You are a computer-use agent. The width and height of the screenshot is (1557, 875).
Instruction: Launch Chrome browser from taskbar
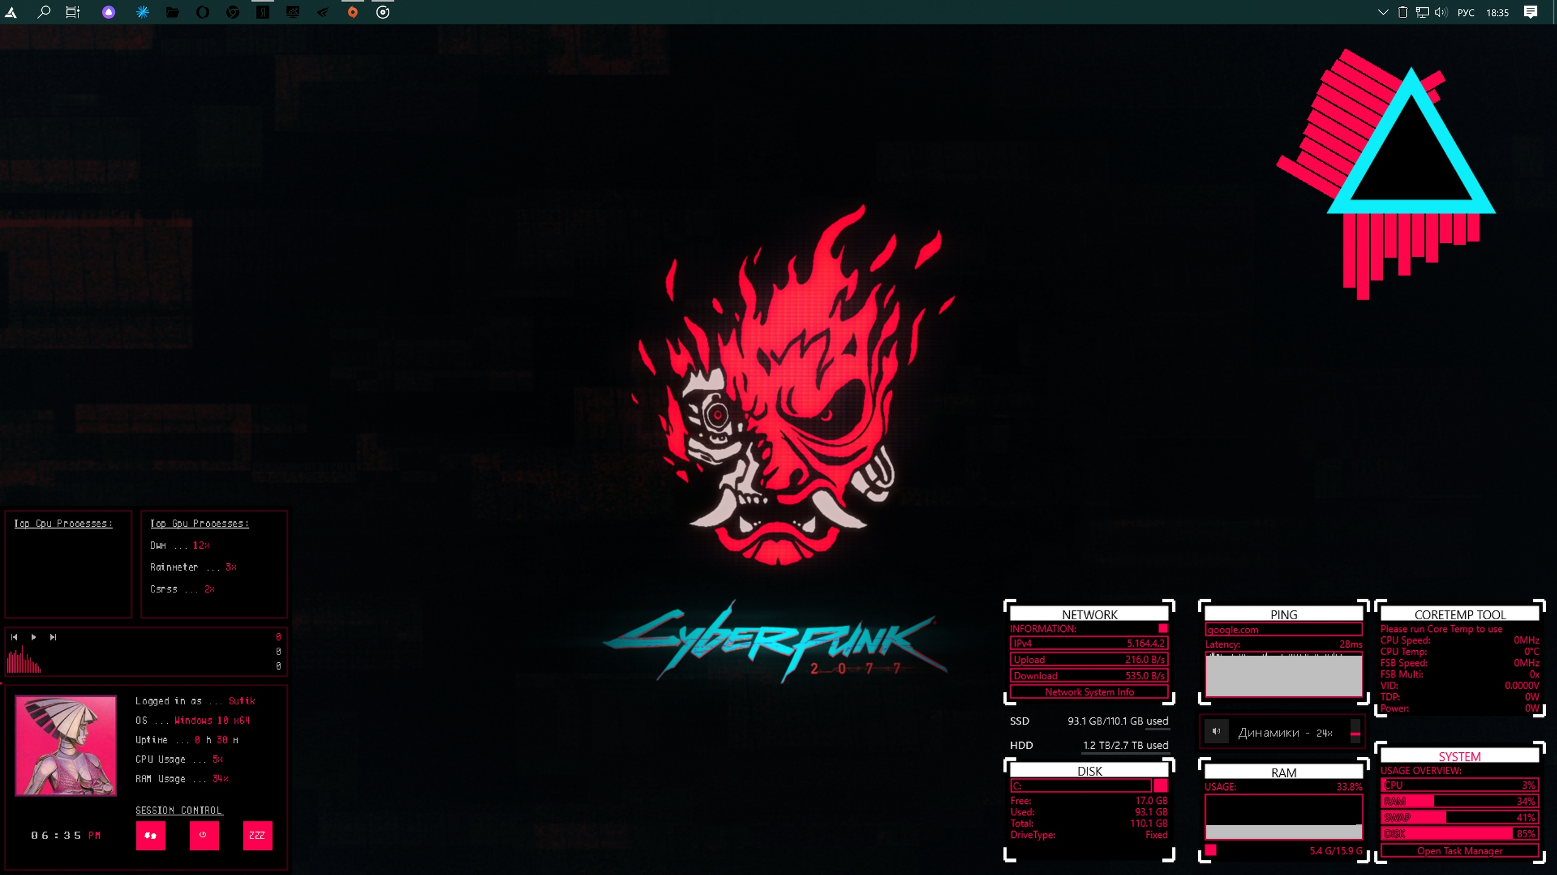(x=232, y=12)
